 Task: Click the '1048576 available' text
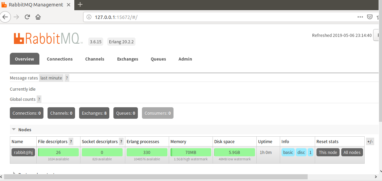click(147, 159)
